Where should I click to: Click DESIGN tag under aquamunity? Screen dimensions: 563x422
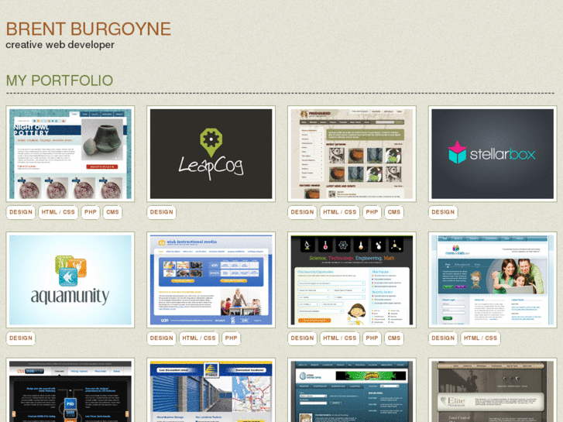(21, 338)
